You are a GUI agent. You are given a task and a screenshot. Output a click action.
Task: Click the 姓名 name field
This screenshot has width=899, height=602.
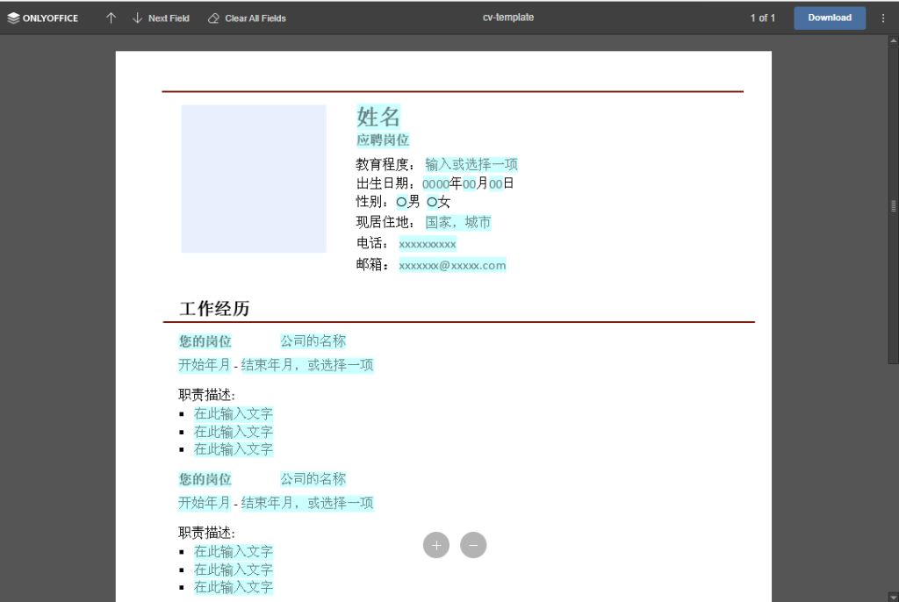[378, 118]
